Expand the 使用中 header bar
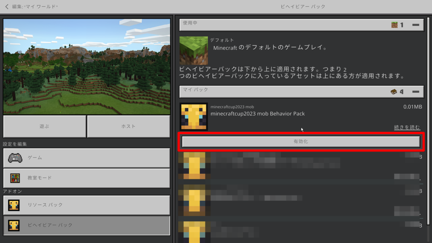 [283, 25]
